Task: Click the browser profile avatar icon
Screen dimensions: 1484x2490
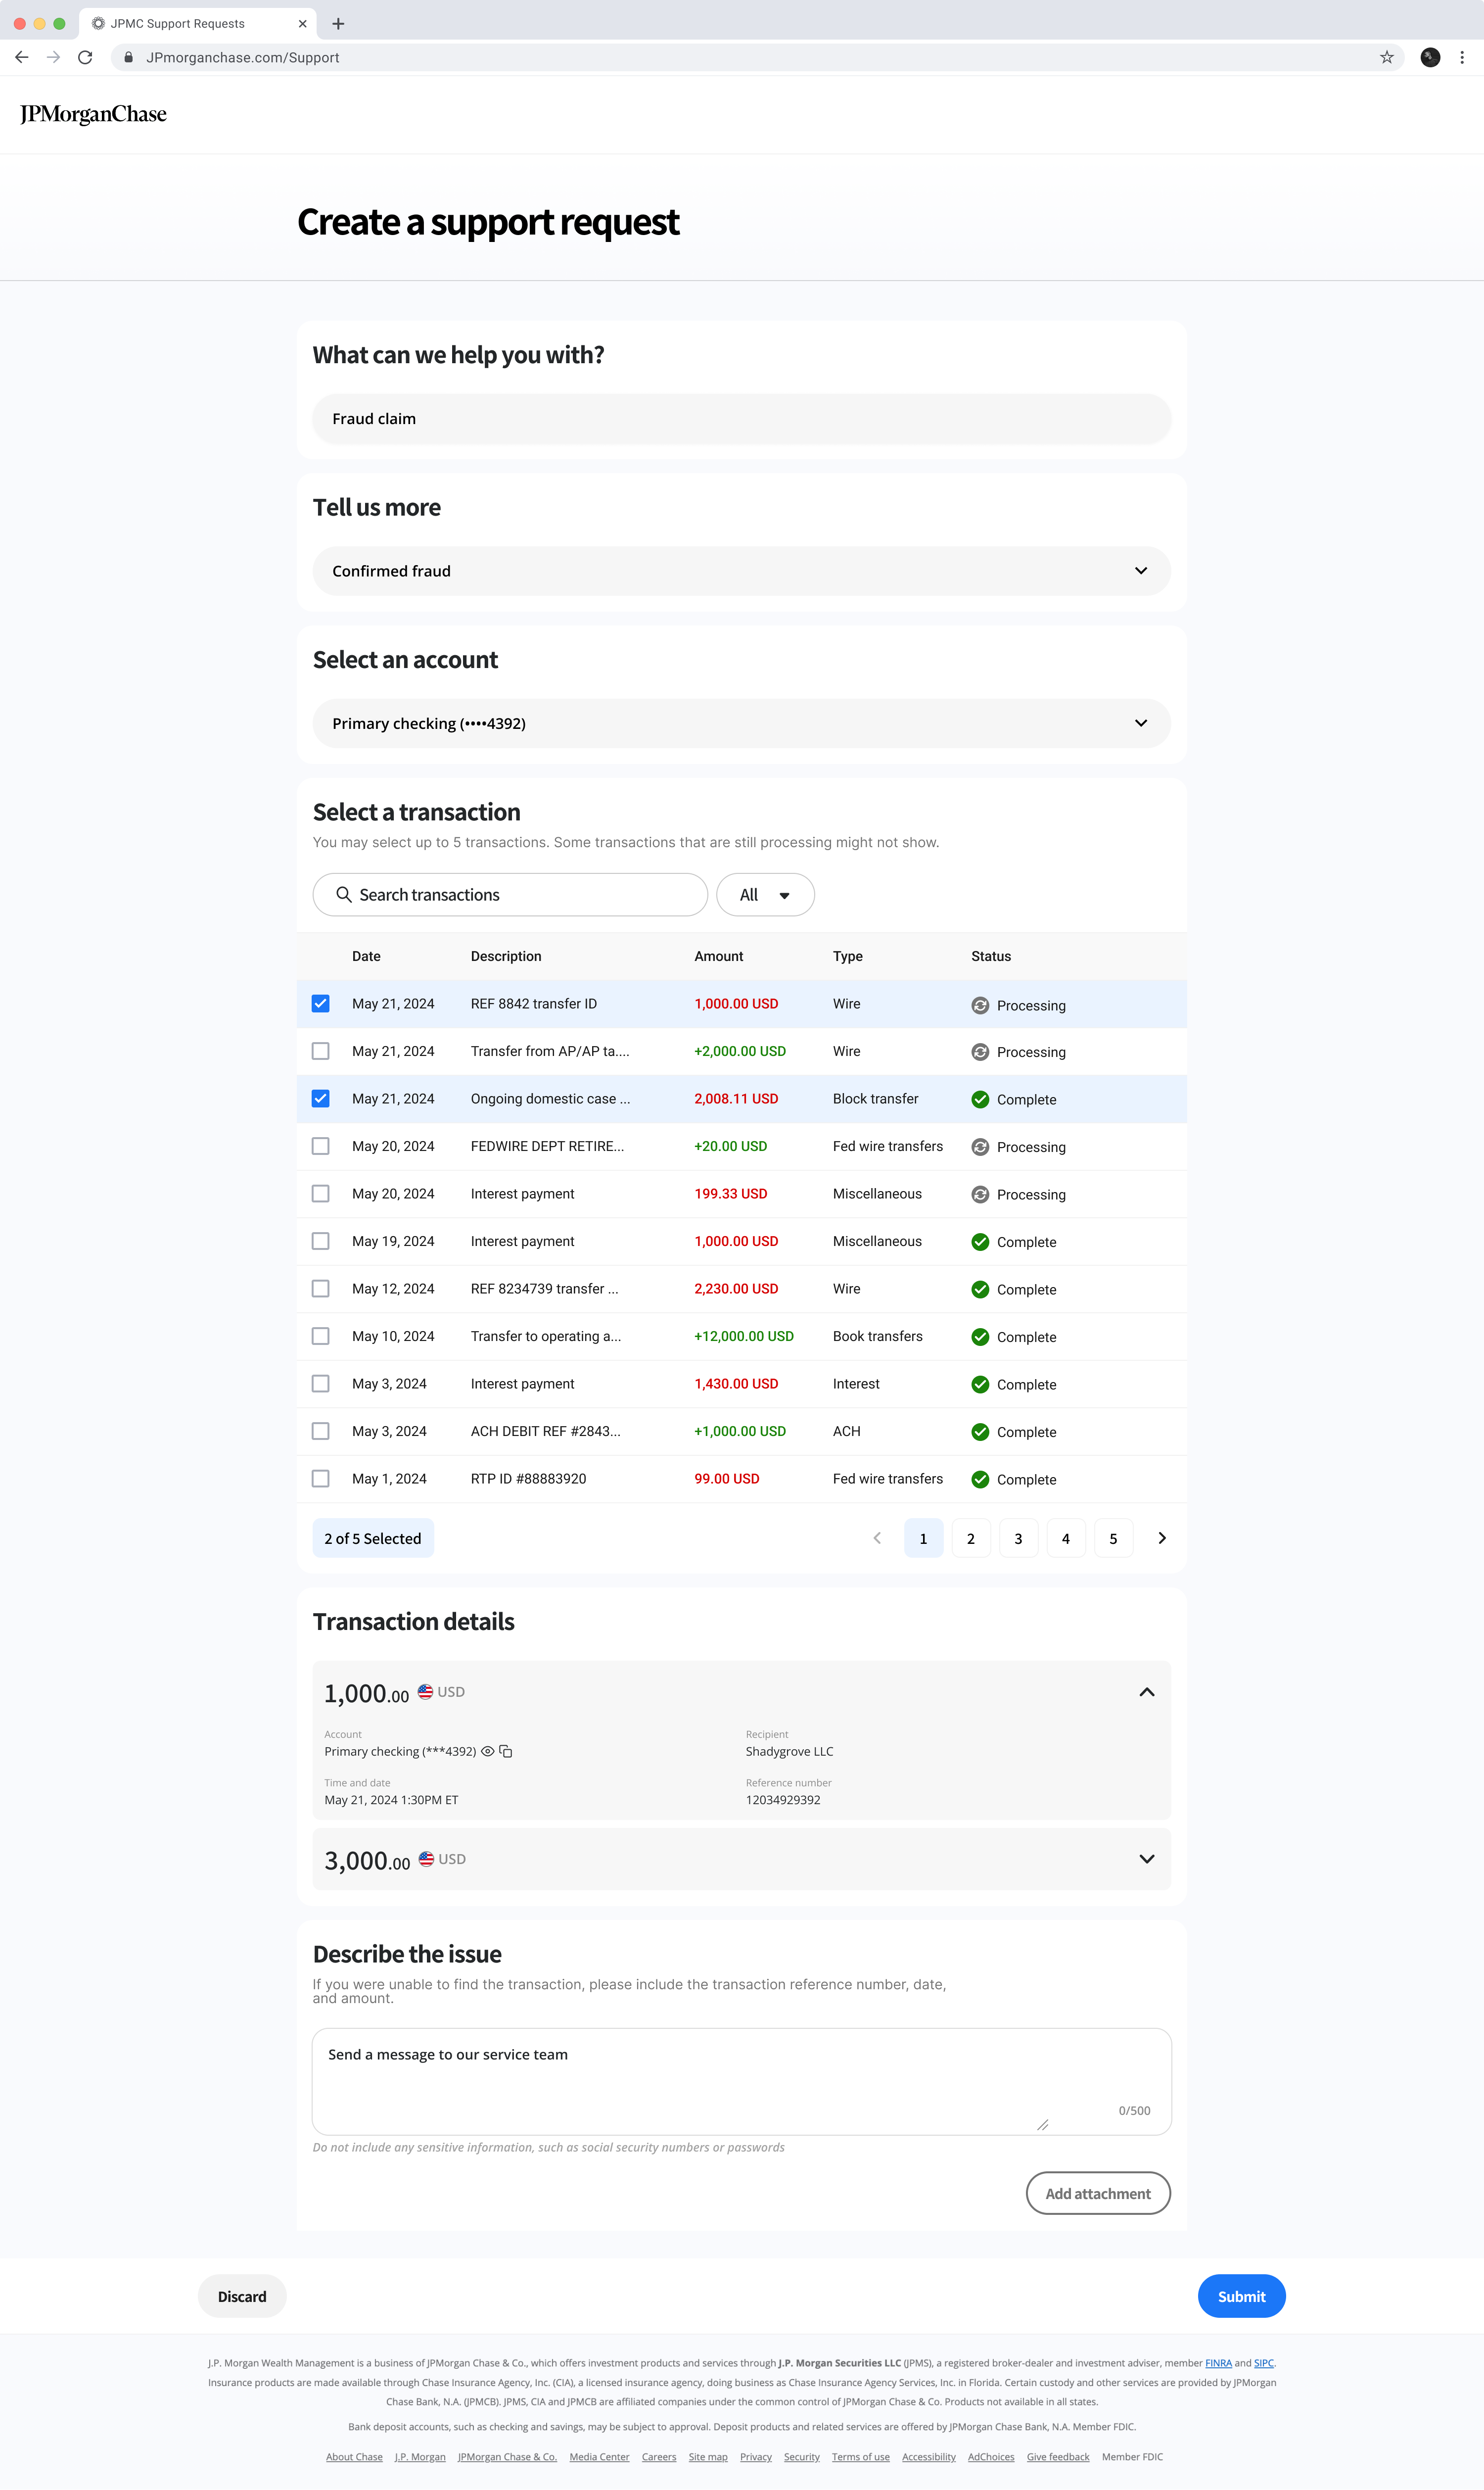Action: click(x=1430, y=58)
